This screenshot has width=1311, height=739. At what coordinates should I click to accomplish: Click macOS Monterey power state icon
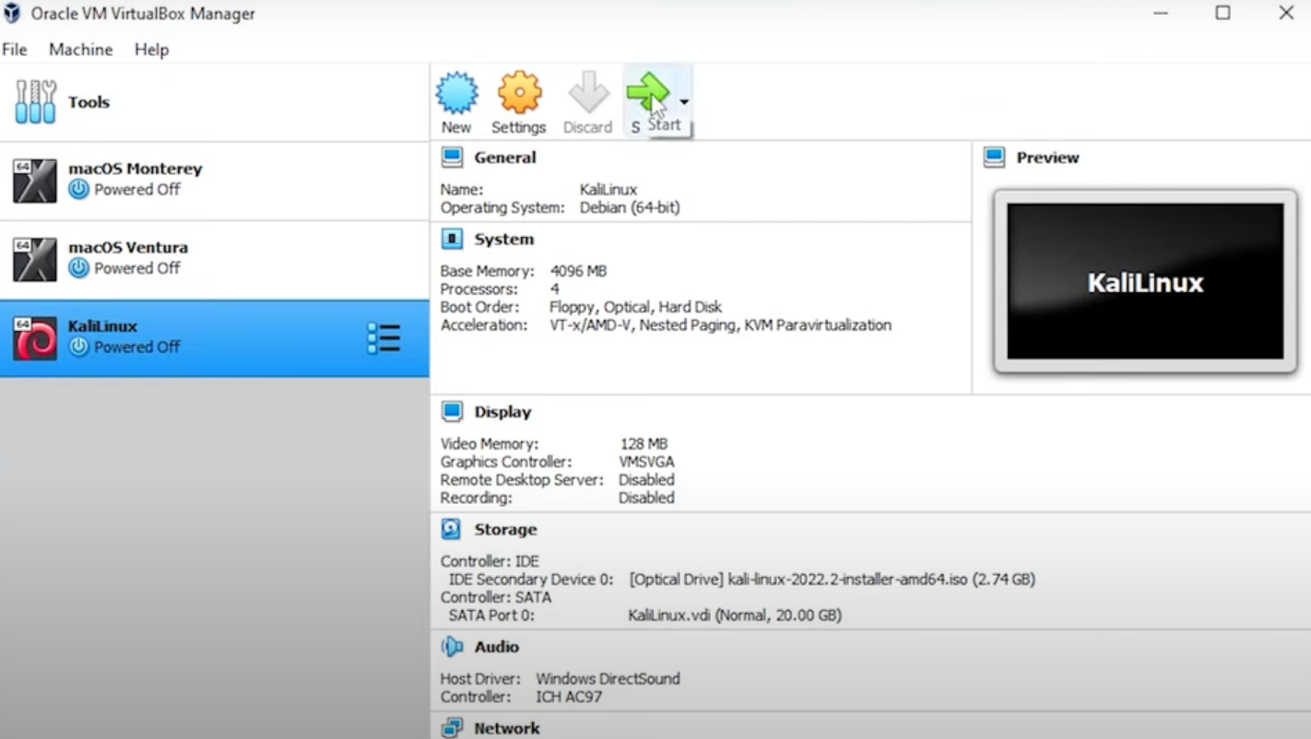(79, 190)
